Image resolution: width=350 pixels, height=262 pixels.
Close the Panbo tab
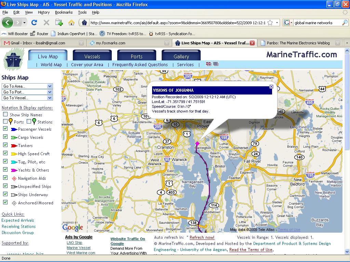(x=338, y=43)
